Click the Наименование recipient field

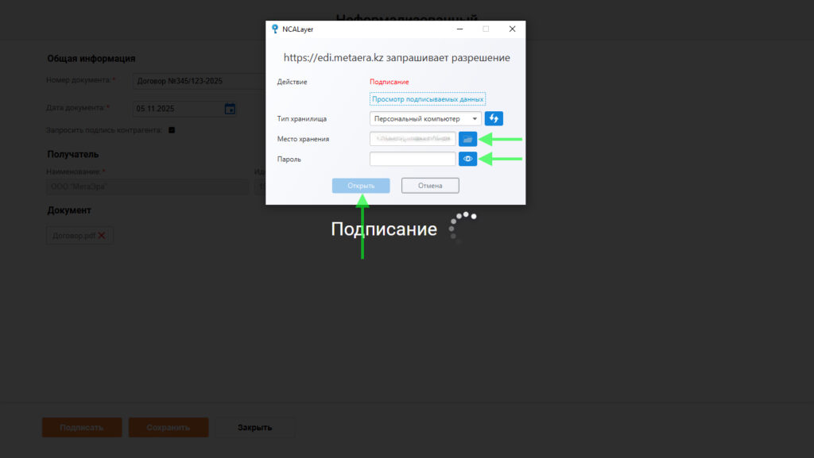(x=147, y=187)
